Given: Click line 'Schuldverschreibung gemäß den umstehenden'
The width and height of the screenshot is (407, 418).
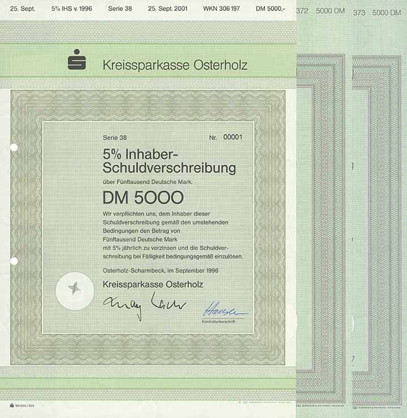Looking at the screenshot, I should click(x=166, y=222).
